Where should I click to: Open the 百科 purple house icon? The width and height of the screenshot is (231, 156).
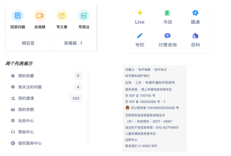[195, 36]
